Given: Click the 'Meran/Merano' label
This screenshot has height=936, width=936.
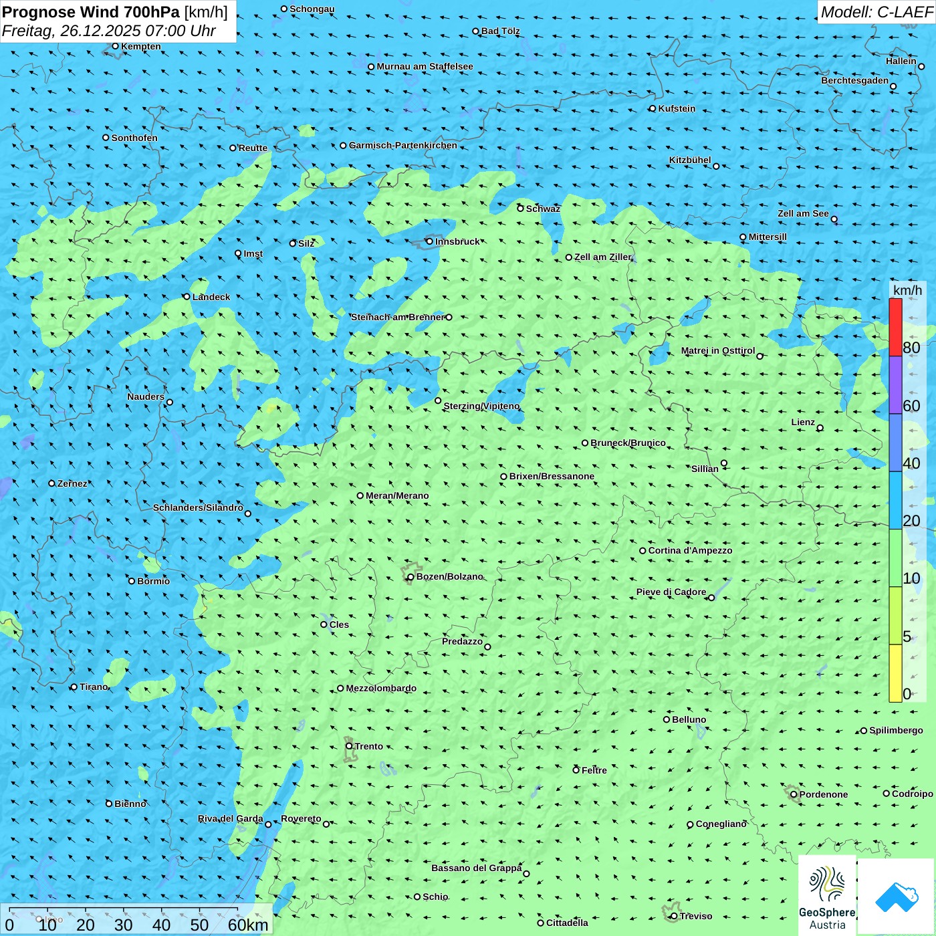Looking at the screenshot, I should point(397,496).
